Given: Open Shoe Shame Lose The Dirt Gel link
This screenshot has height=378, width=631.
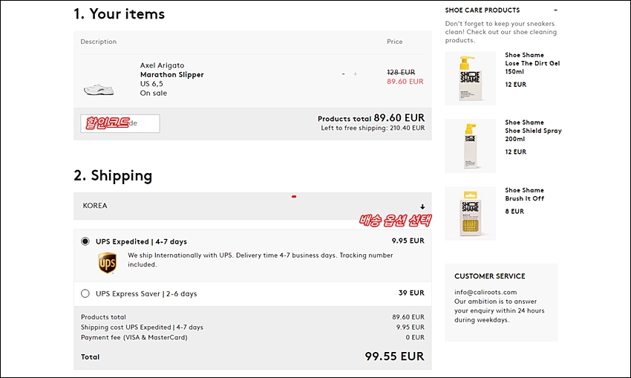Looking at the screenshot, I should pyautogui.click(x=532, y=63).
